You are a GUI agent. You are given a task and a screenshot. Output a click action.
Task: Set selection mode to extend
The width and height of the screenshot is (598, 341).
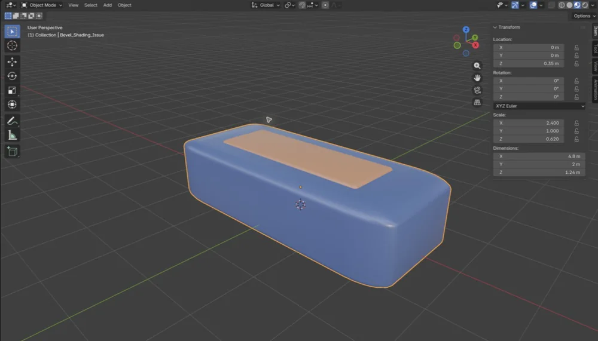click(16, 16)
